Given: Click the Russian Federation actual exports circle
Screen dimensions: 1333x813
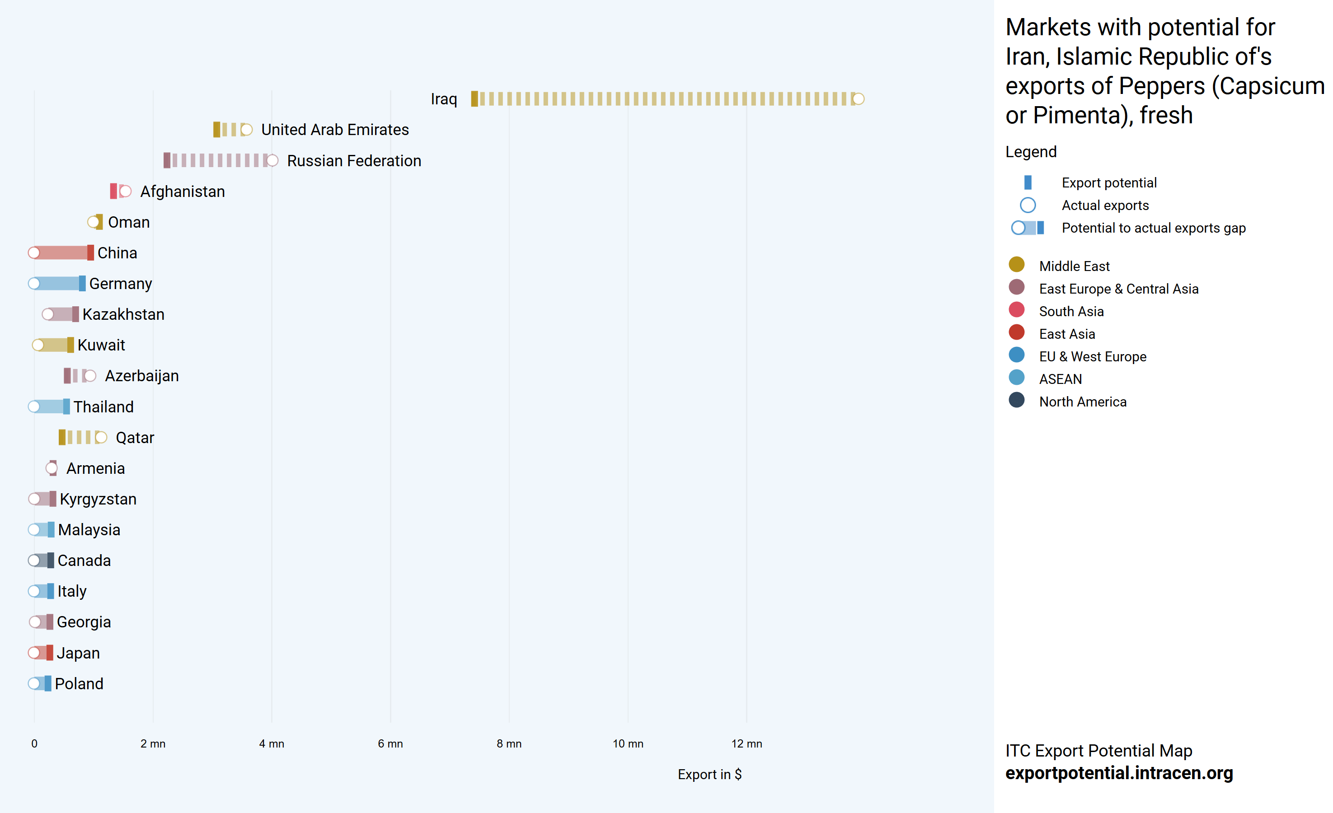Looking at the screenshot, I should click(272, 161).
